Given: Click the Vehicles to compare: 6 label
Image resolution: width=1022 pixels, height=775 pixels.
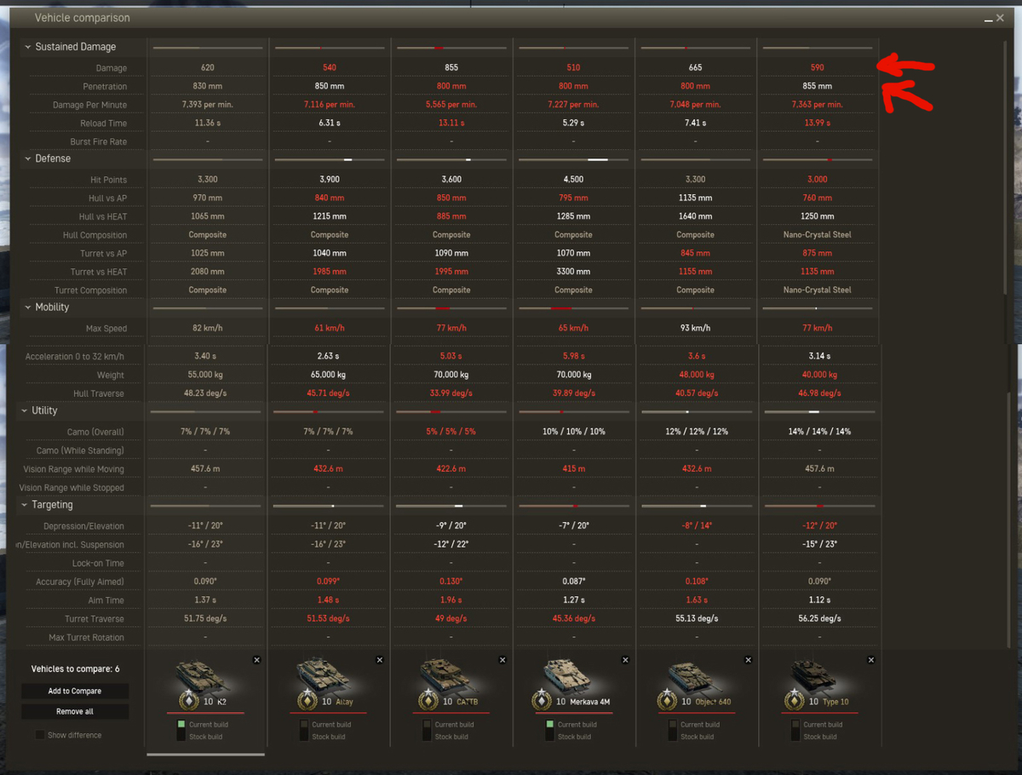Looking at the screenshot, I should (75, 669).
